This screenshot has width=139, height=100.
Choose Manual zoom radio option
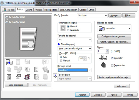point(61,60)
